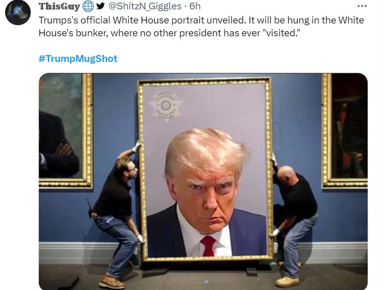Follow the #TrumpMugShot hashtag link

tap(78, 59)
